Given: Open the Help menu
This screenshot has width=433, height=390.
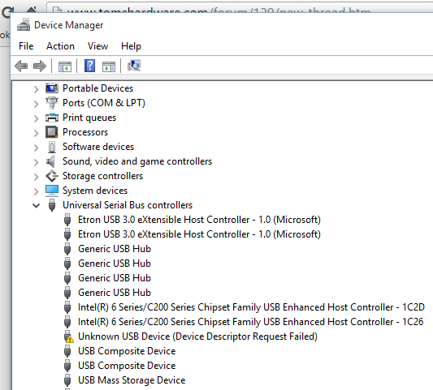Looking at the screenshot, I should pos(131,46).
